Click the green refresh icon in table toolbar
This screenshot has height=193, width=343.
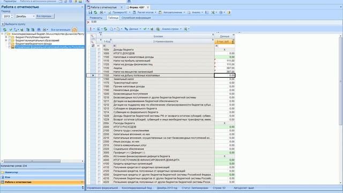point(106,29)
